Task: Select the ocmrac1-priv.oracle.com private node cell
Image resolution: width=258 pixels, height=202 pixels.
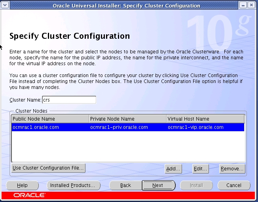Action: click(x=128, y=127)
